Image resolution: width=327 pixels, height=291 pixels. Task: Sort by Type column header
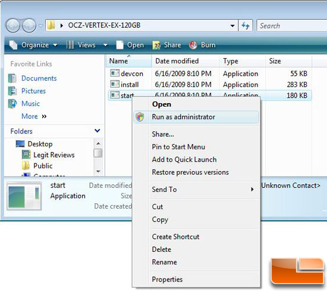[x=242, y=61]
